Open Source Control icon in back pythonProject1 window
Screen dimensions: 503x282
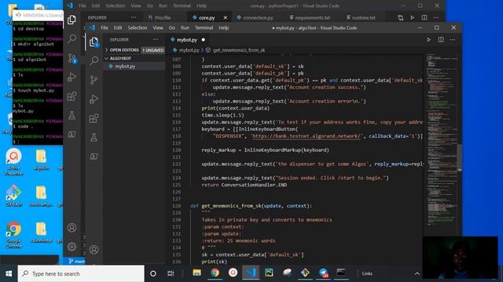(x=72, y=58)
